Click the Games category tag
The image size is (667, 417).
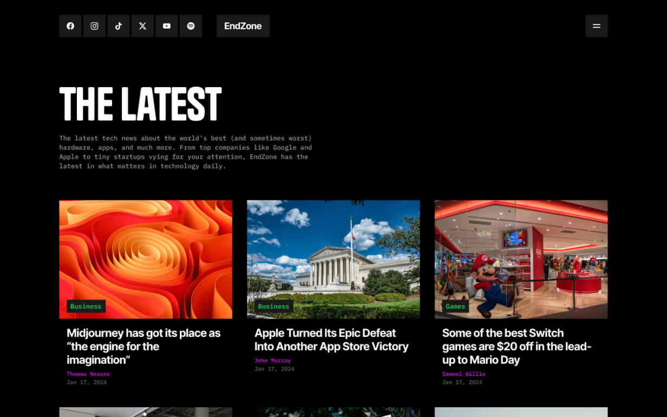coord(455,307)
